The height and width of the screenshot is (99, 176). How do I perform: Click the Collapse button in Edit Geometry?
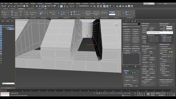point(152,58)
